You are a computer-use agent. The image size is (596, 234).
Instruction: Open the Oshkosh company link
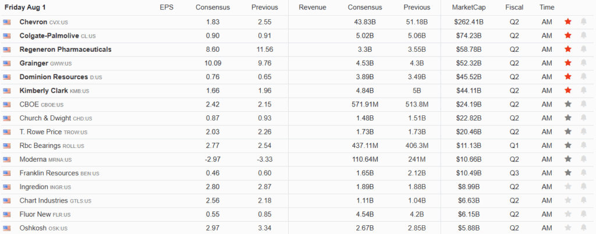click(33, 228)
